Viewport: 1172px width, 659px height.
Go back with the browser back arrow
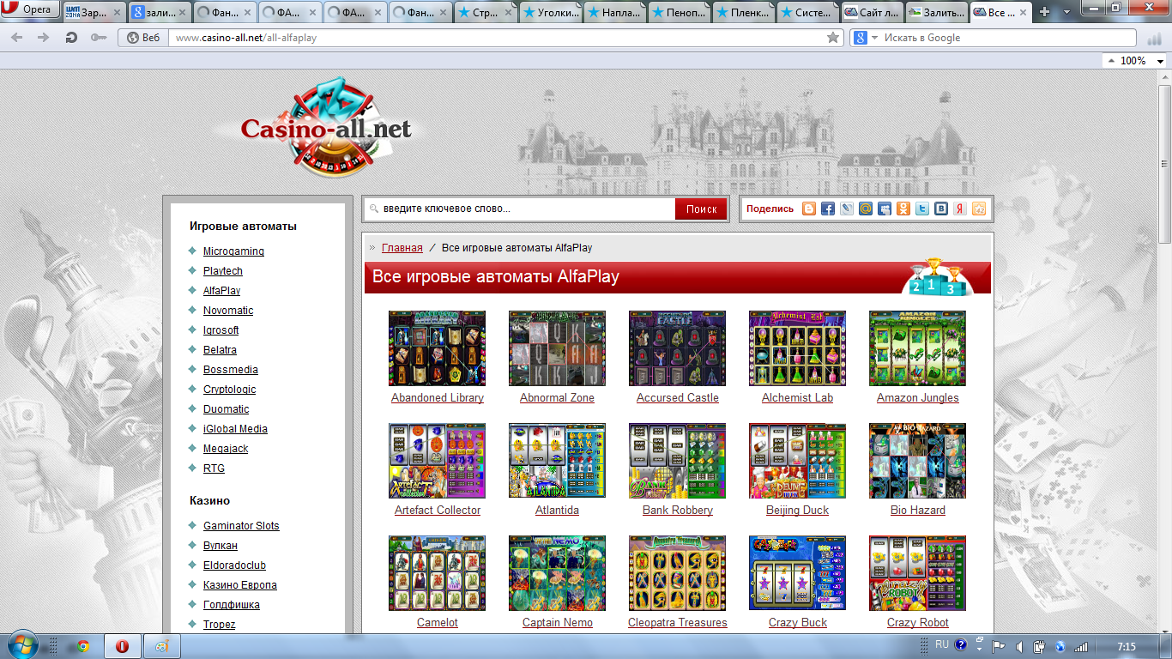pyautogui.click(x=18, y=38)
